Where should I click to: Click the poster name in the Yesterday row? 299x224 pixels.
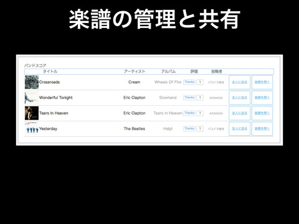click(216, 129)
